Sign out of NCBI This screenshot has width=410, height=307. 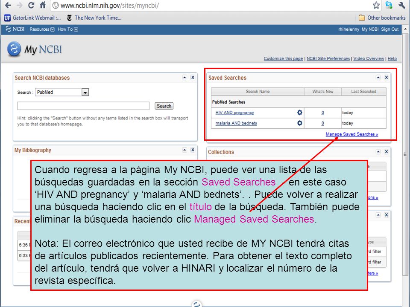[x=389, y=29]
